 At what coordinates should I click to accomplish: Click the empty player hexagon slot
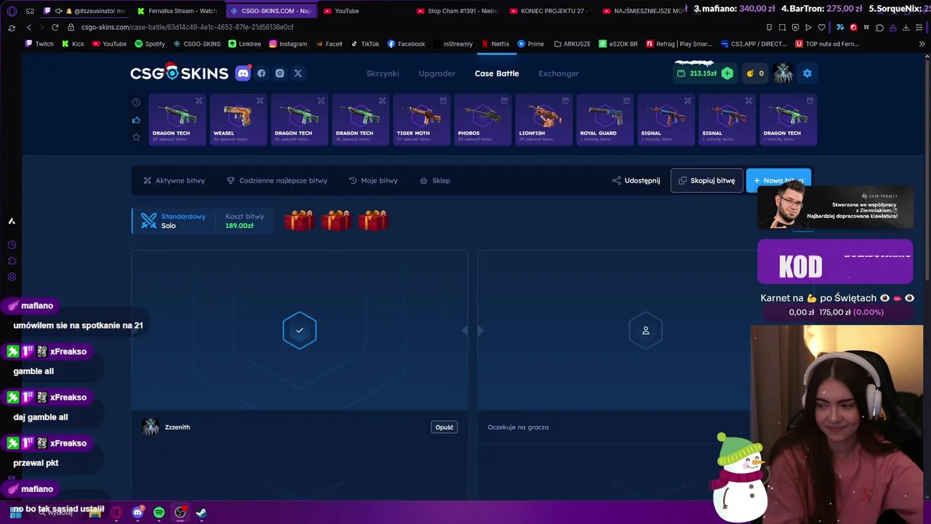click(645, 330)
